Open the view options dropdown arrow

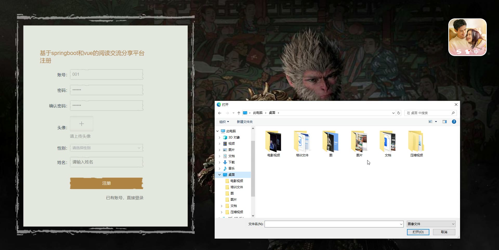tap(436, 122)
